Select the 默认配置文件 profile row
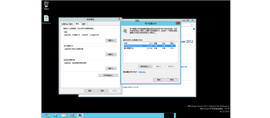Screen dimensions: 270x118 (149, 48)
